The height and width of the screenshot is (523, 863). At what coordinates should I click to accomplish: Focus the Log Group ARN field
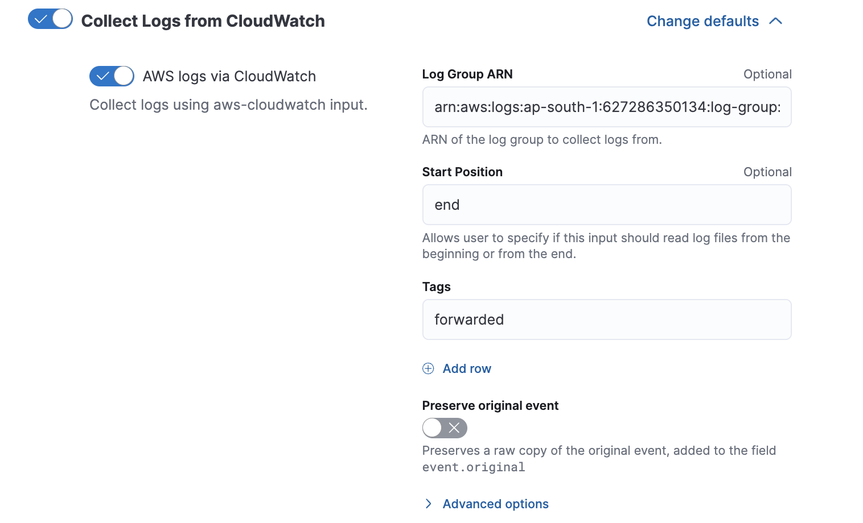(x=607, y=107)
